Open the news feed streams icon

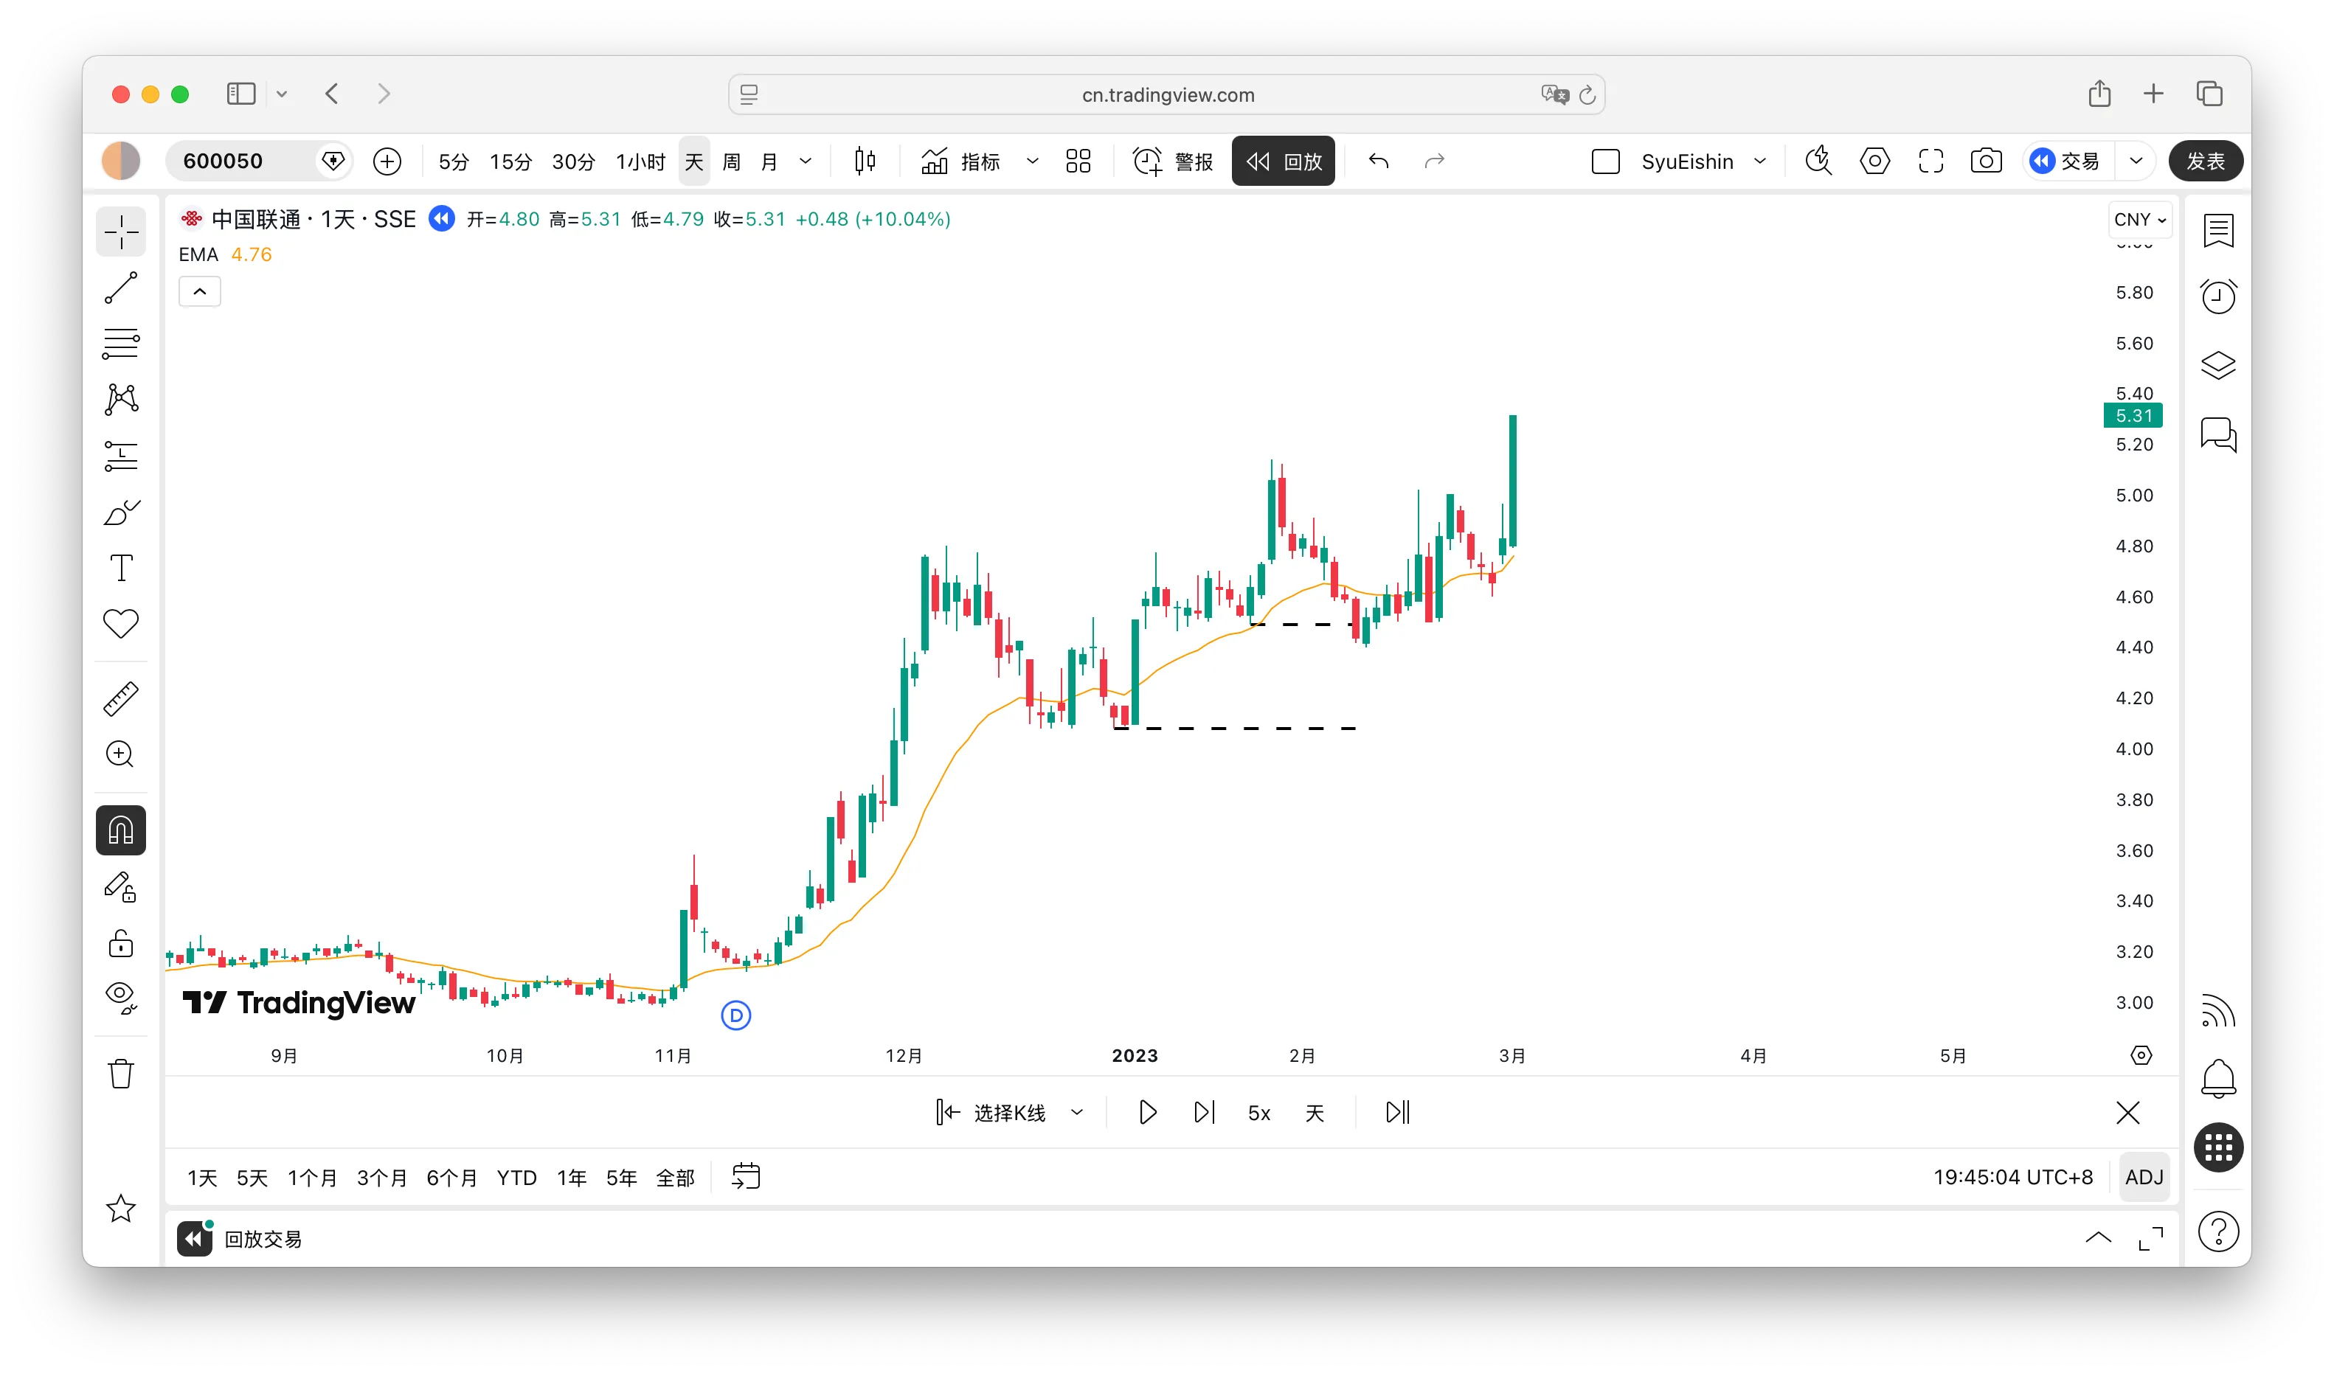tap(2218, 1011)
